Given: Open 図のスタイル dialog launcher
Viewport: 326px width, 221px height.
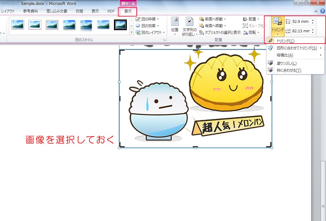Looking at the screenshot, I should [164, 40].
